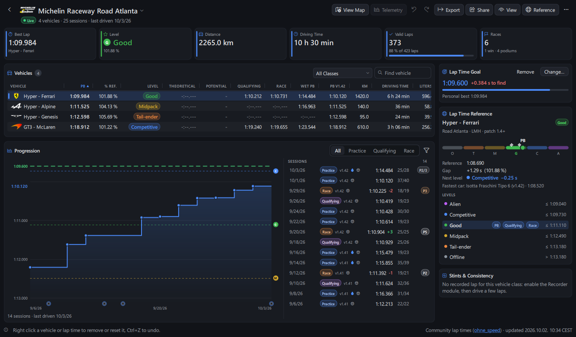Open the All Classes dropdown
576x337 pixels.
(x=343, y=73)
